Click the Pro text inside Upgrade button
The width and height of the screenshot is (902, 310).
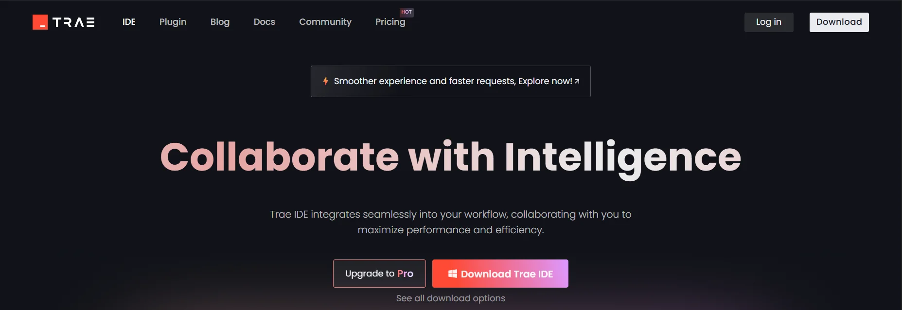click(406, 273)
